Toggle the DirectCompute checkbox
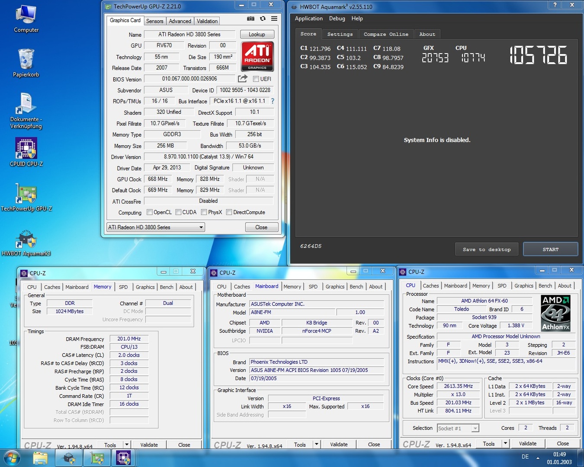Image resolution: width=584 pixels, height=467 pixels. (x=229, y=212)
